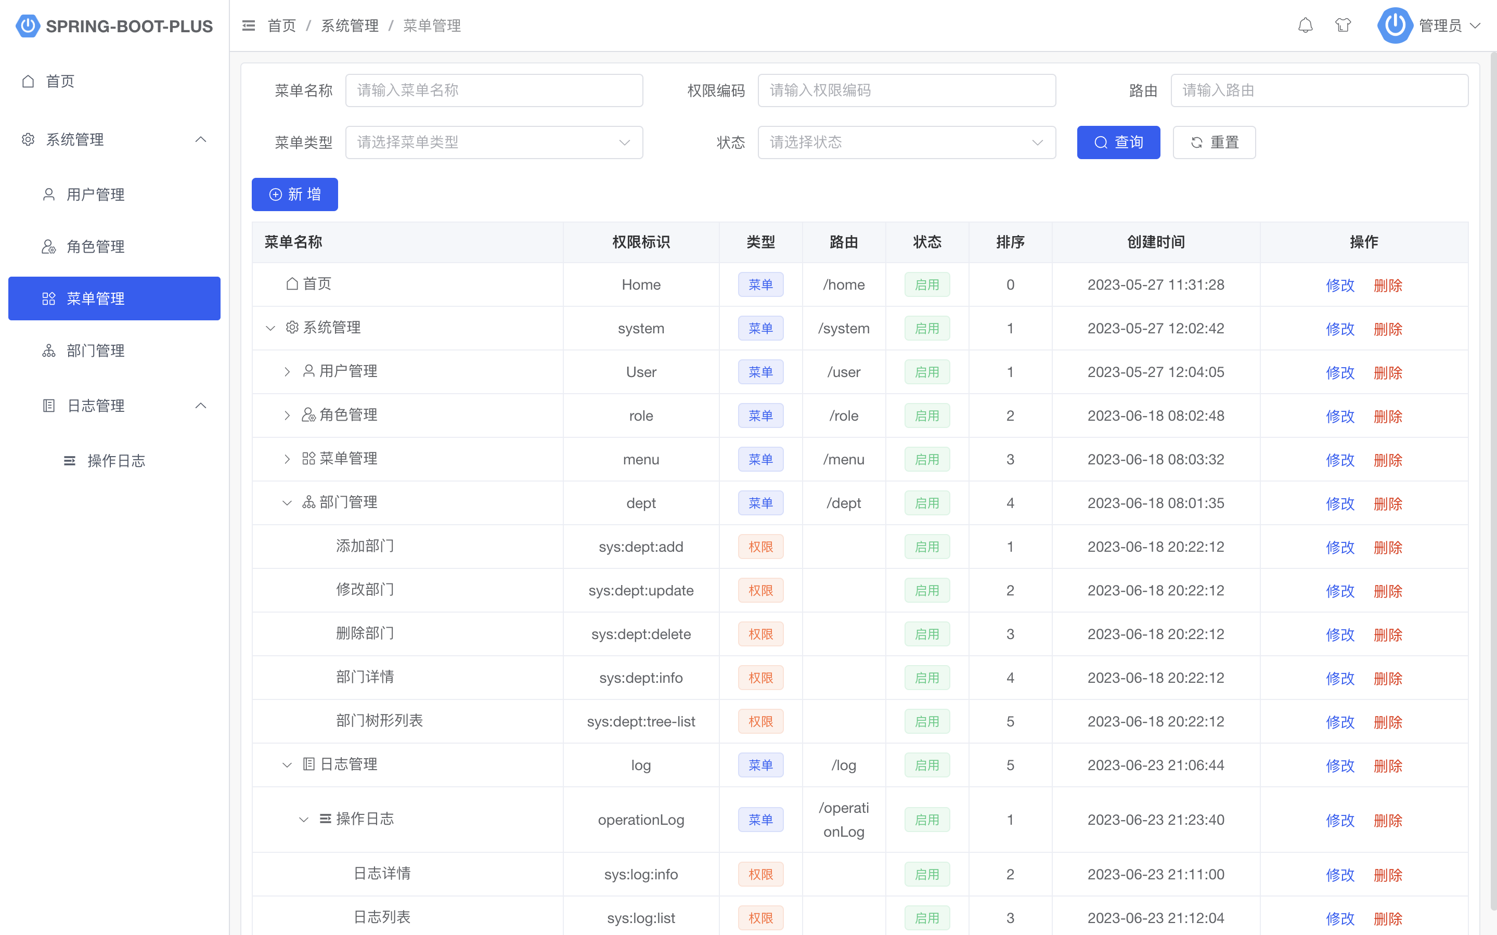Open 角色管理 in the sidebar

(95, 246)
